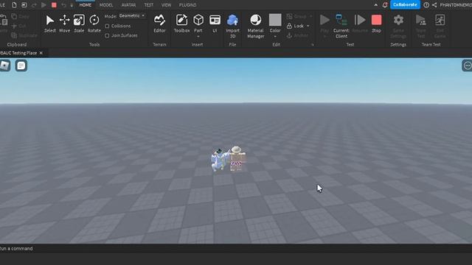This screenshot has width=472, height=265.
Task: Click the redo arrow in quick access bar
Action: (x=34, y=5)
